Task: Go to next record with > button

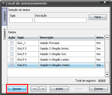Action: point(43,89)
